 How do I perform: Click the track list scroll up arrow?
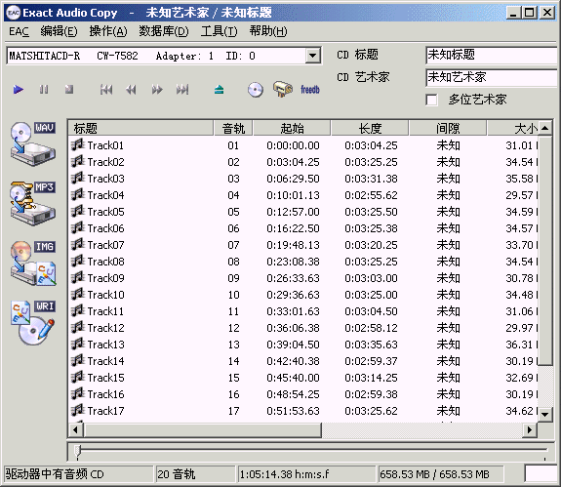coord(544,128)
